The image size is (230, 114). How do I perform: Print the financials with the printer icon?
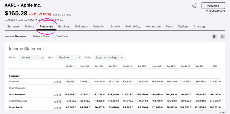point(214,36)
